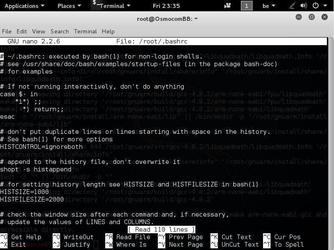Click the '^R Read File' shortcut
Image resolution: width=334 pixels, height=250 pixels.
point(128,237)
